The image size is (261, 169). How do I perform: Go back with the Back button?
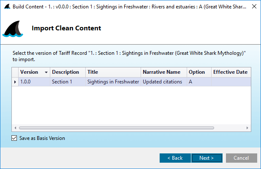pyautogui.click(x=175, y=158)
